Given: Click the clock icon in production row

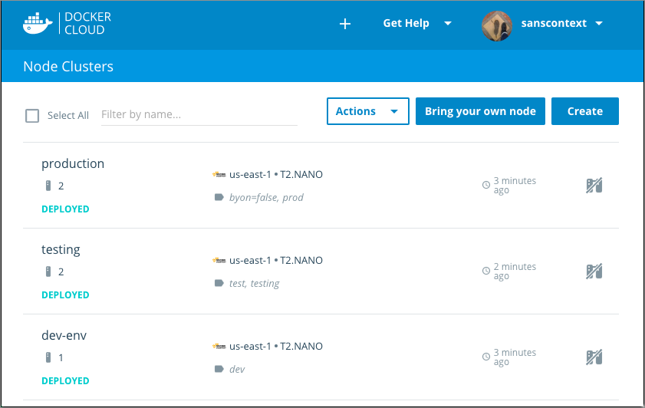Looking at the screenshot, I should 485,185.
